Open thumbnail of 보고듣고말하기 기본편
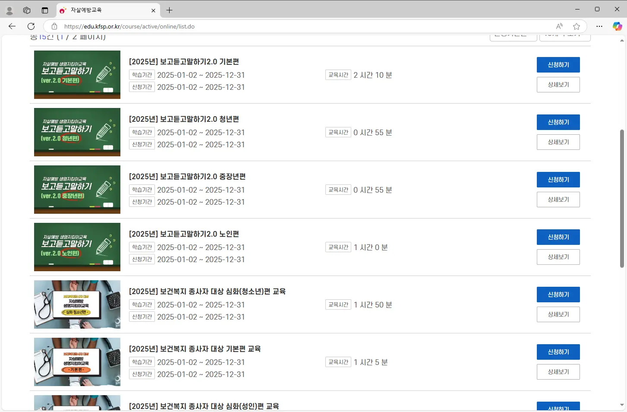This screenshot has width=627, height=412. [x=77, y=75]
